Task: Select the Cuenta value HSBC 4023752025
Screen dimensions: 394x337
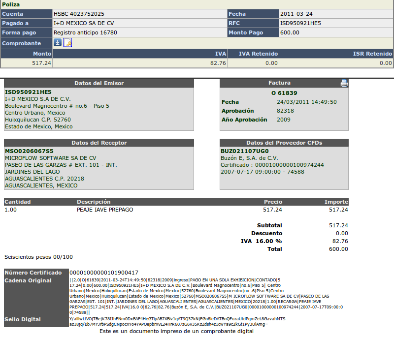Action: tap(79, 14)
